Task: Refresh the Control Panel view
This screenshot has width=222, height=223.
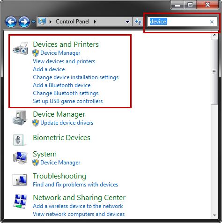Action: click(x=138, y=22)
